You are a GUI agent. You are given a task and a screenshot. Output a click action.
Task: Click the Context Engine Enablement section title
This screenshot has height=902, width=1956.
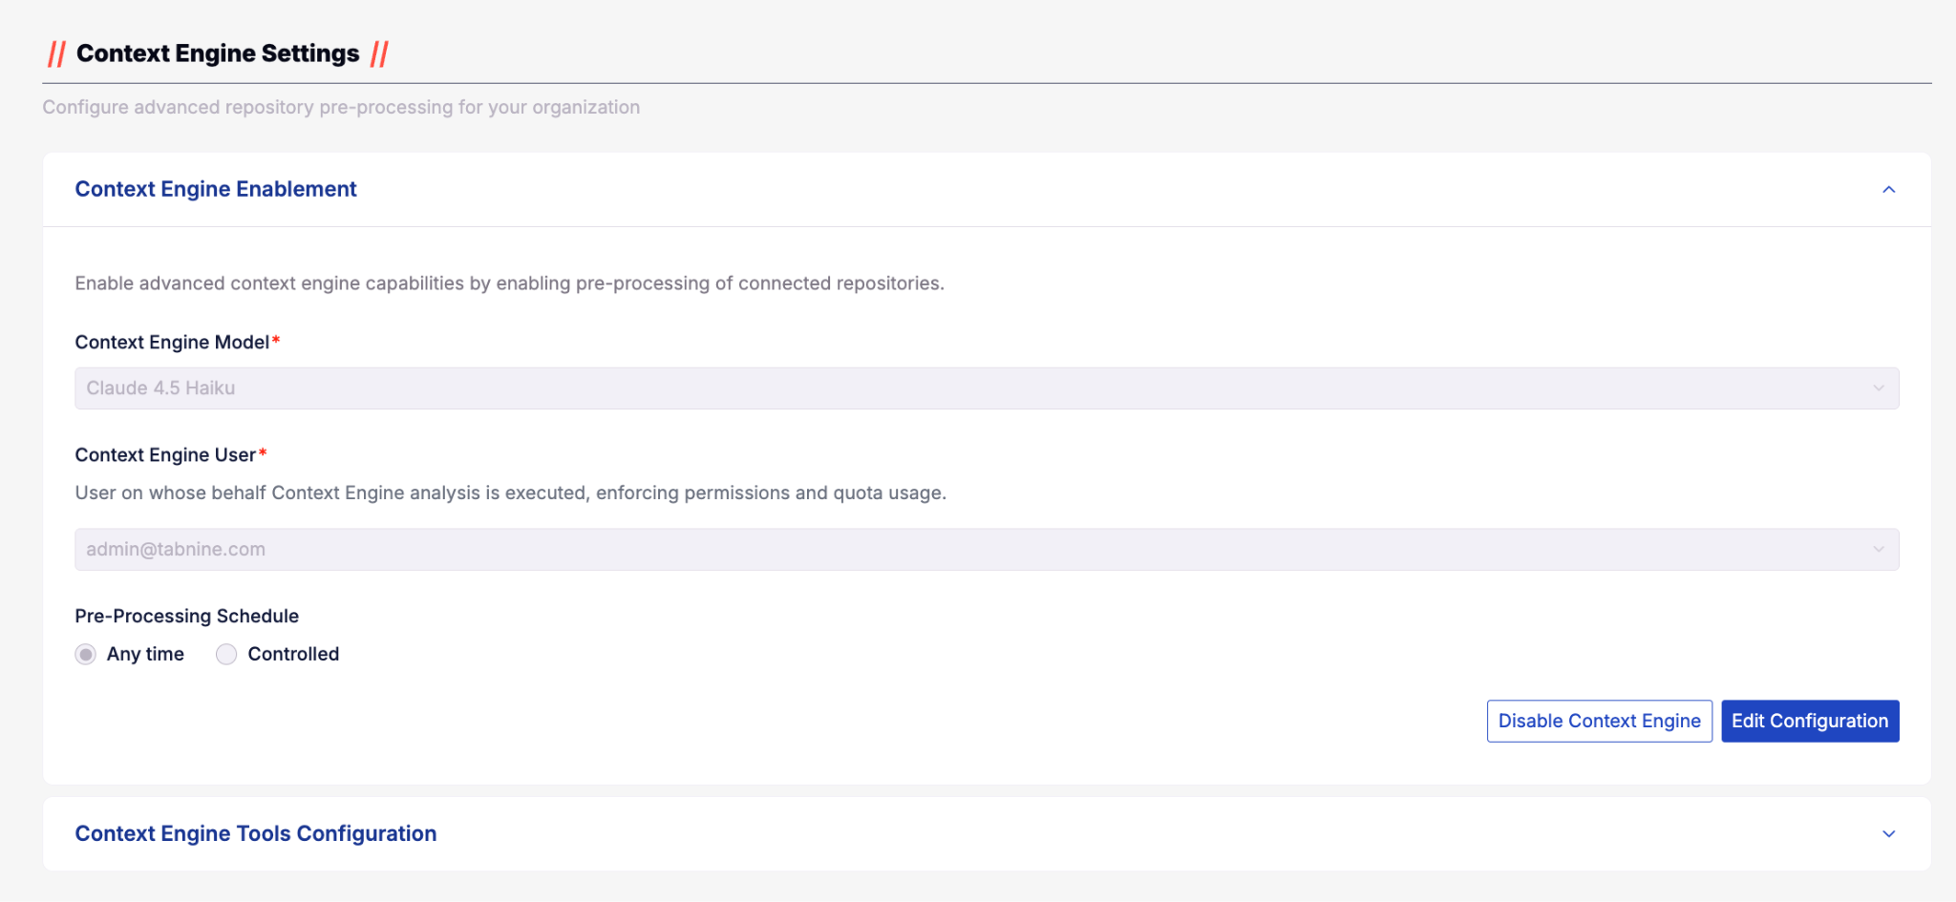[216, 190]
